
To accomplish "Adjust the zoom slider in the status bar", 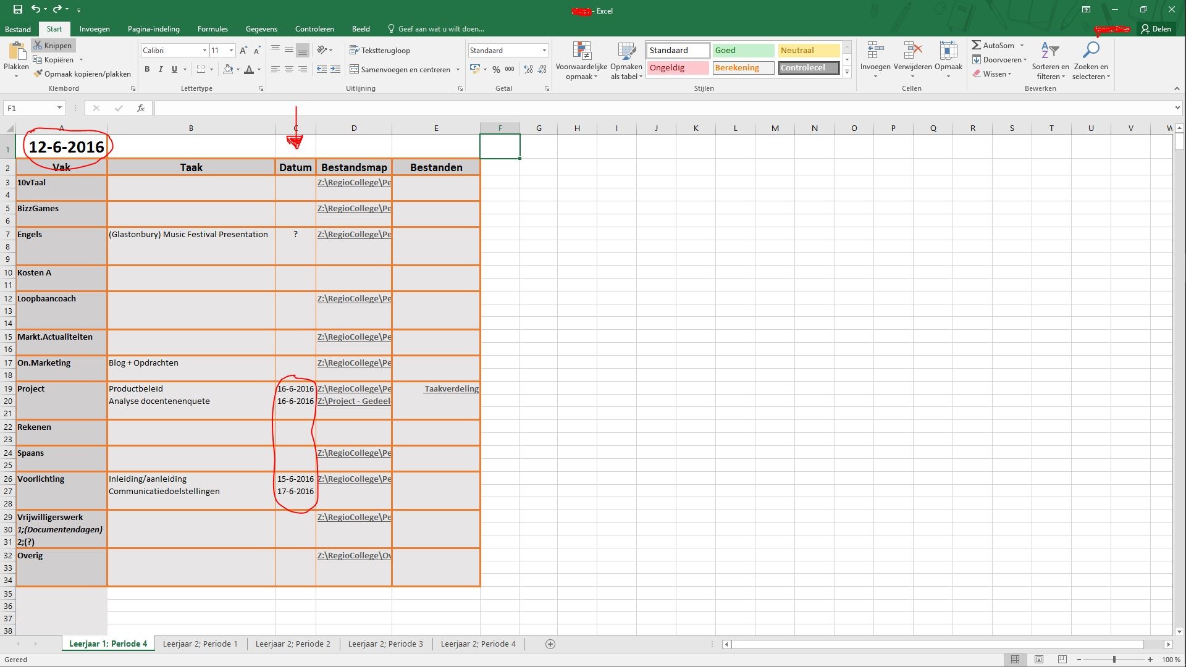I will [x=1114, y=659].
